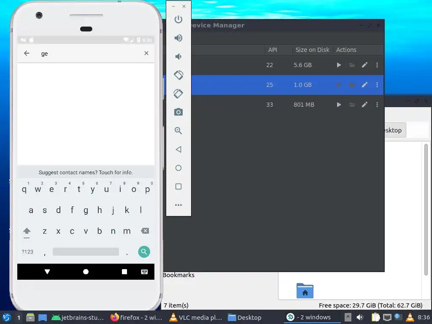The image size is (432, 324).
Task: Open home folder icon in file manager
Action: [x=305, y=291]
